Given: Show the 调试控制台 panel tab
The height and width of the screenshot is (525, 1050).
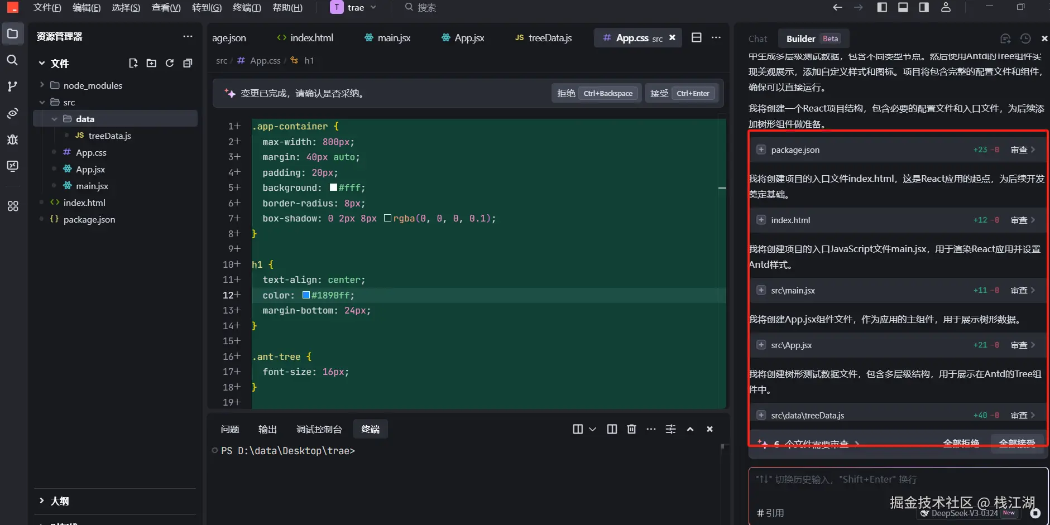Looking at the screenshot, I should 319,429.
